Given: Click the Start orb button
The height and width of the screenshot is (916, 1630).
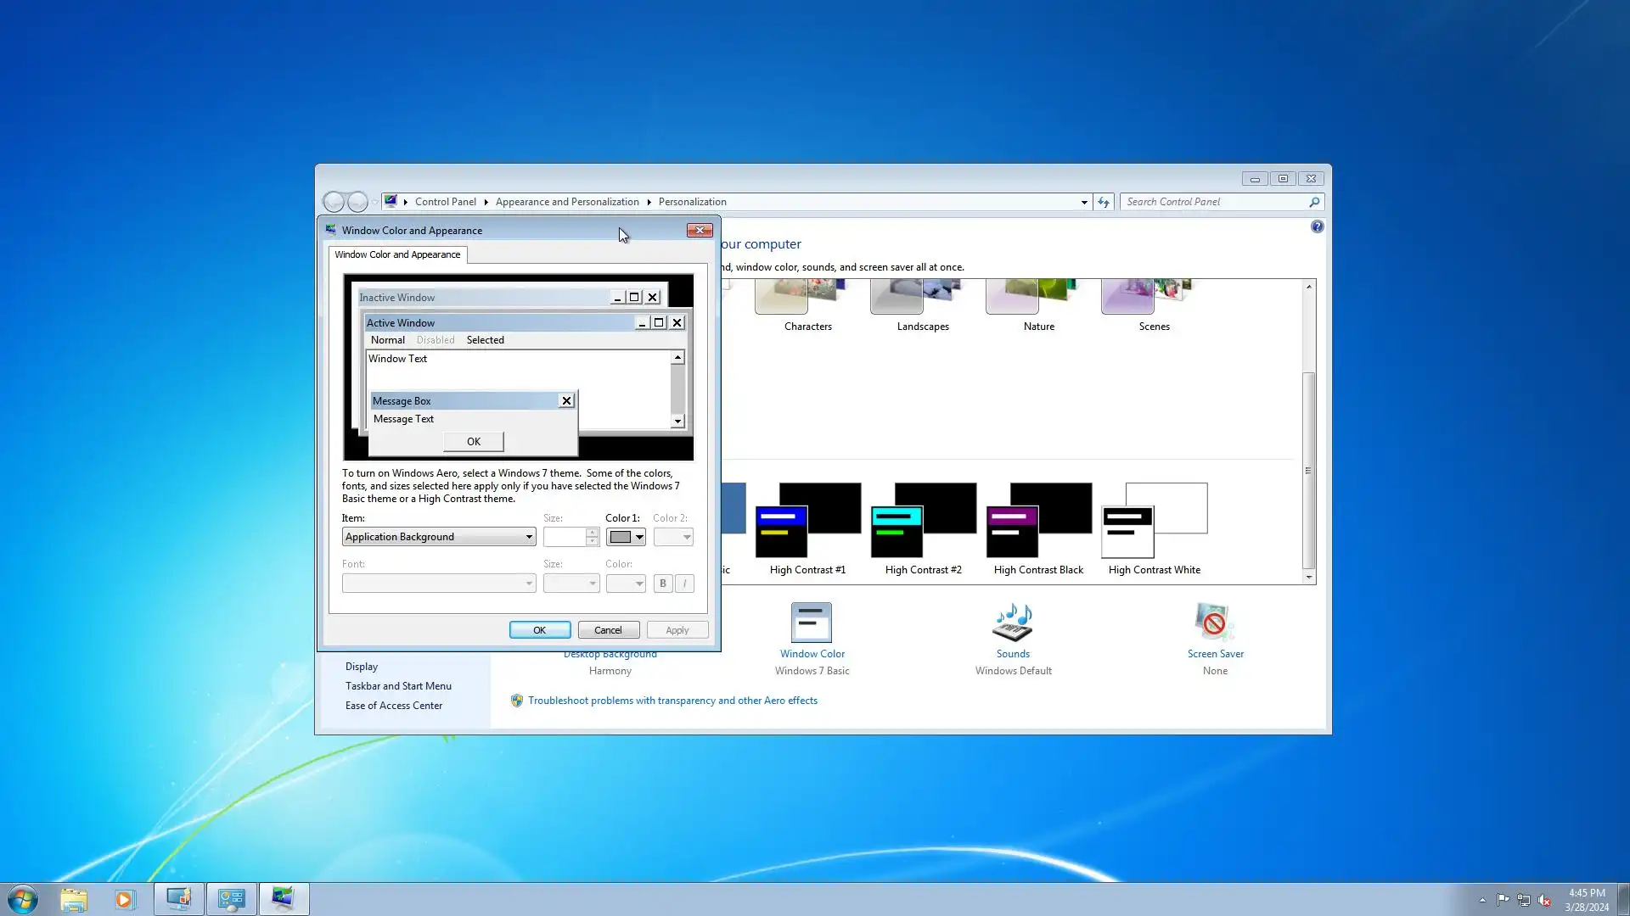Looking at the screenshot, I should point(23,899).
